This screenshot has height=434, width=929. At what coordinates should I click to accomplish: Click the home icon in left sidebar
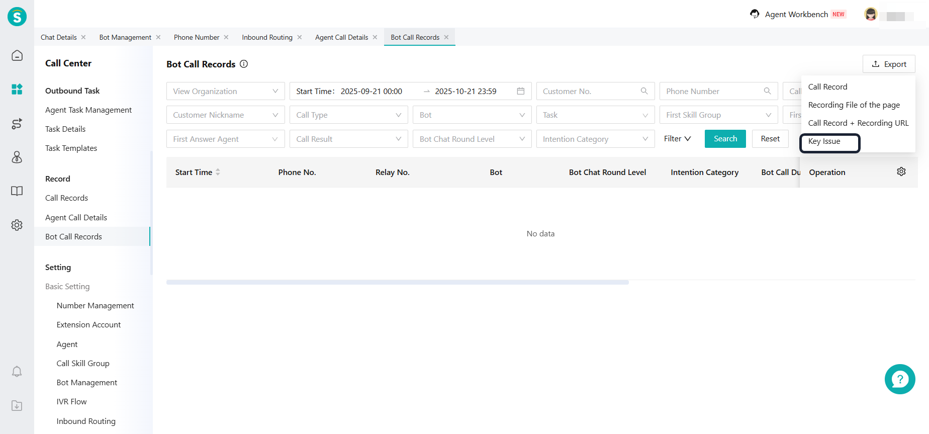pyautogui.click(x=17, y=55)
